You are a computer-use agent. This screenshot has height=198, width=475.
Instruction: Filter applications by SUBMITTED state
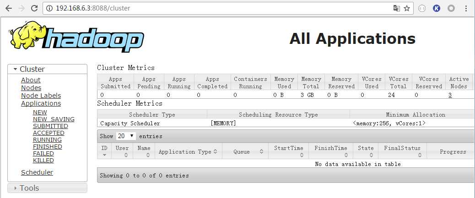[x=50, y=126]
